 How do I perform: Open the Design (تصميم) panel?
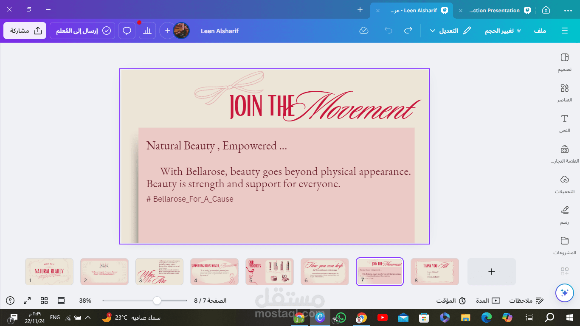pyautogui.click(x=564, y=62)
